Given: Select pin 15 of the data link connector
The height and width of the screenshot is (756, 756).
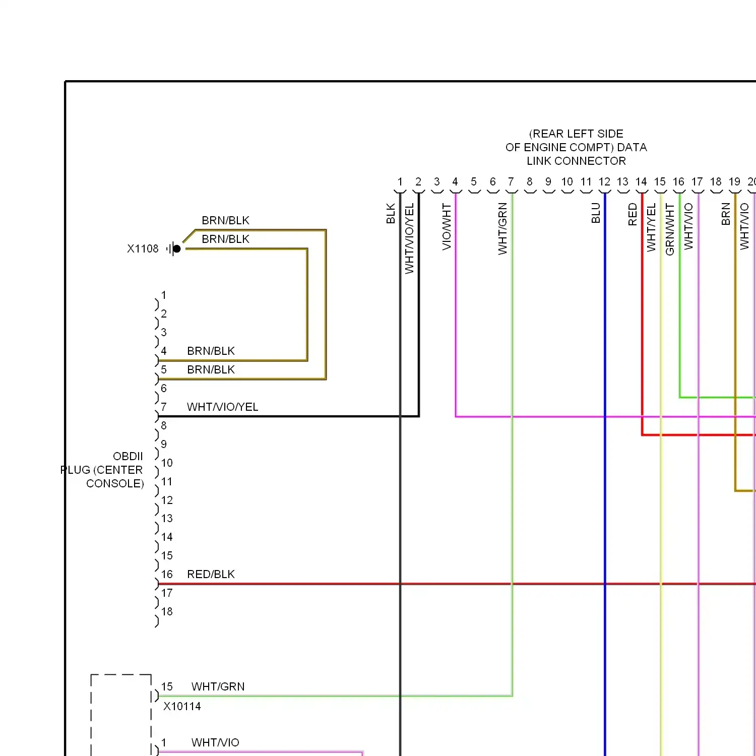Looking at the screenshot, I should click(660, 181).
